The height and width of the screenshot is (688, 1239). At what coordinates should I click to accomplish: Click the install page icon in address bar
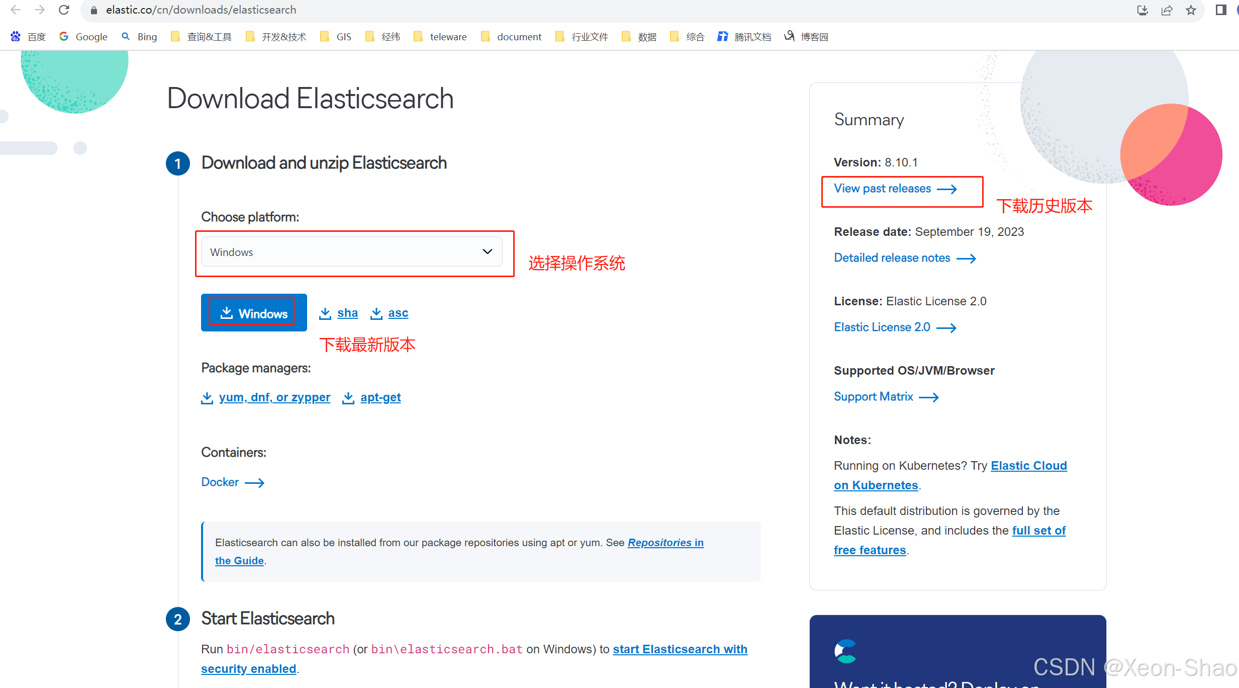coord(1142,10)
